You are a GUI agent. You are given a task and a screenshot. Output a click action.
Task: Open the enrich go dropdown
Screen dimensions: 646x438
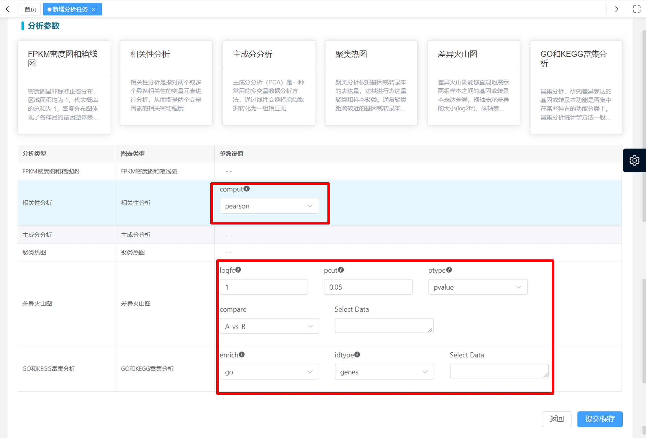[x=269, y=372]
